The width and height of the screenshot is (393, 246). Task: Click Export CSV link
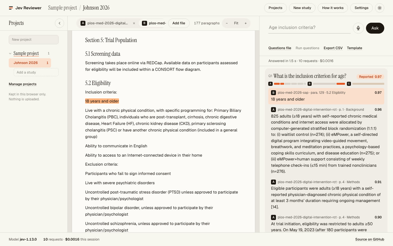click(333, 48)
